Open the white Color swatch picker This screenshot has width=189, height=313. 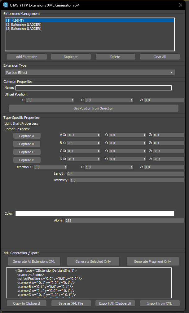(x=95, y=213)
